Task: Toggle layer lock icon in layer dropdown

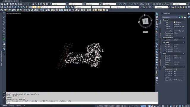Action: click(x=39, y=7)
